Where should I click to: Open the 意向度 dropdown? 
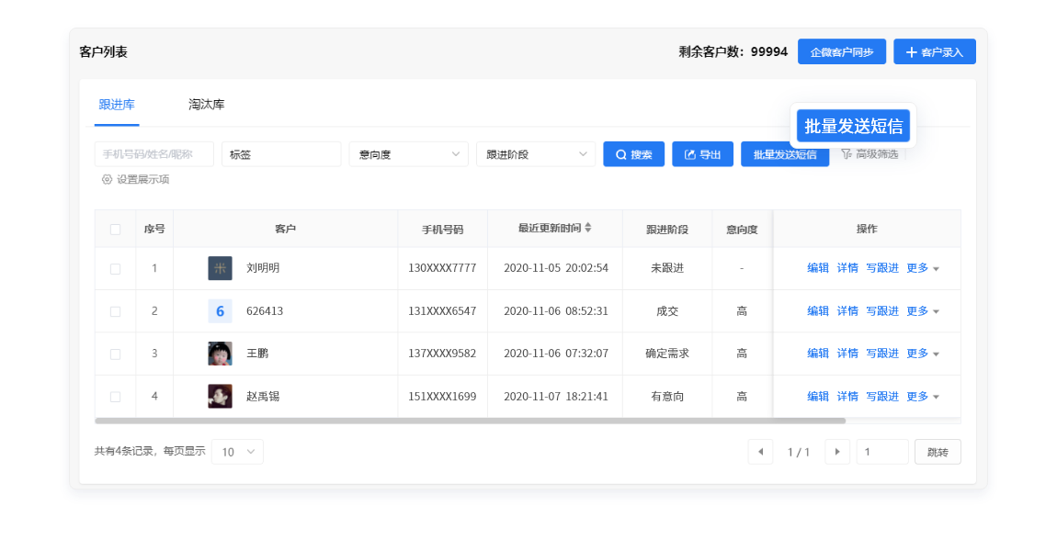coord(407,153)
